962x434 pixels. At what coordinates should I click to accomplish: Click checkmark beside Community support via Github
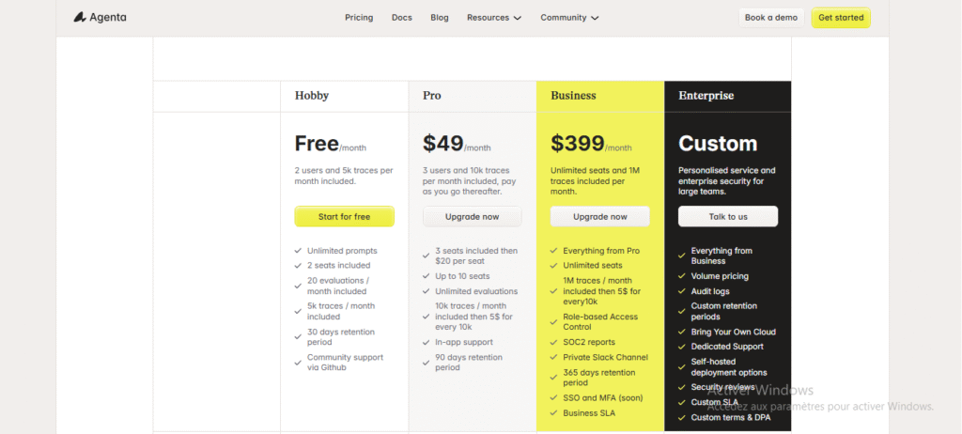click(298, 357)
